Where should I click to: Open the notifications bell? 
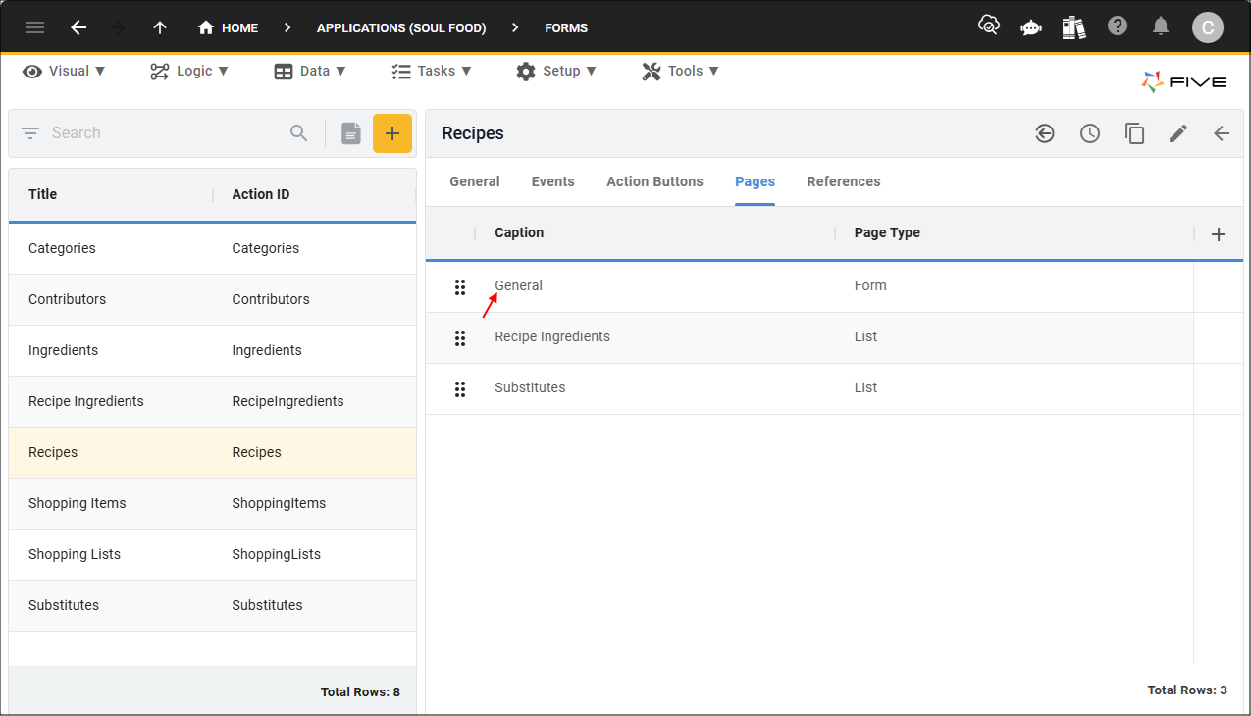1161,26
